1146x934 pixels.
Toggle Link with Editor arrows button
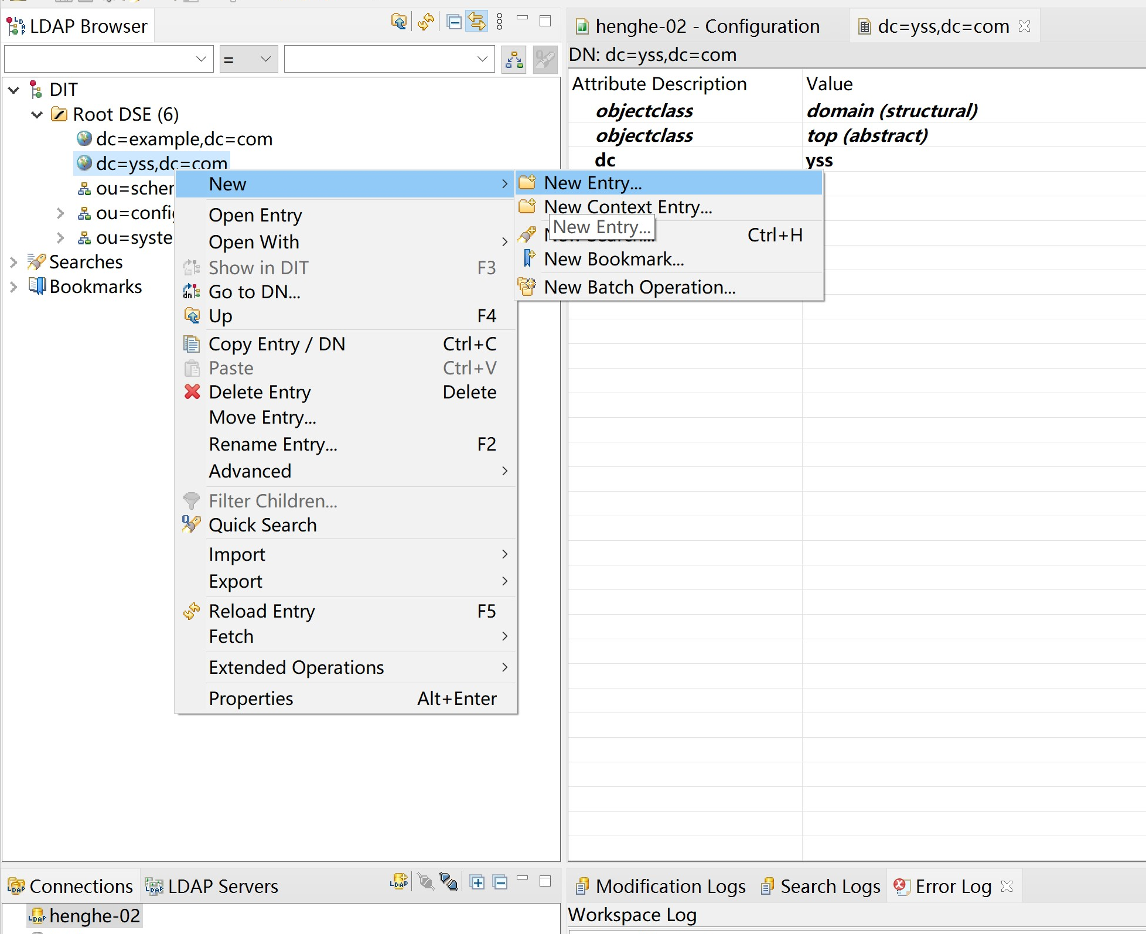click(477, 22)
